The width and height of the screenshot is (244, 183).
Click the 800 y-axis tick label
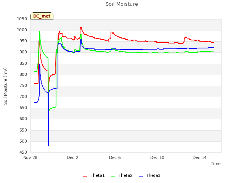pos(23,74)
